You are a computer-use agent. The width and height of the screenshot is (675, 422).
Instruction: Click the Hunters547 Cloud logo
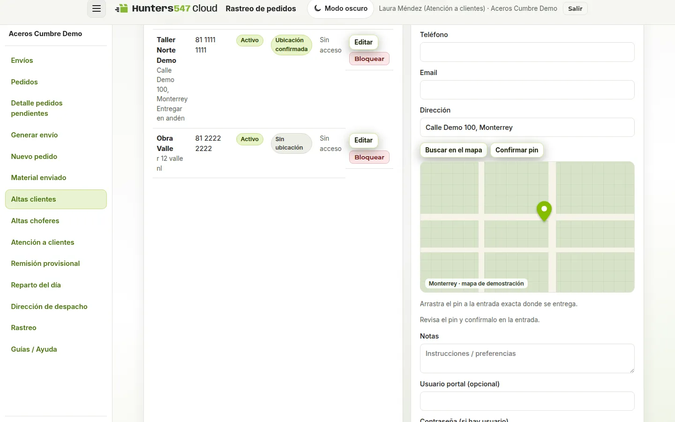tap(166, 8)
